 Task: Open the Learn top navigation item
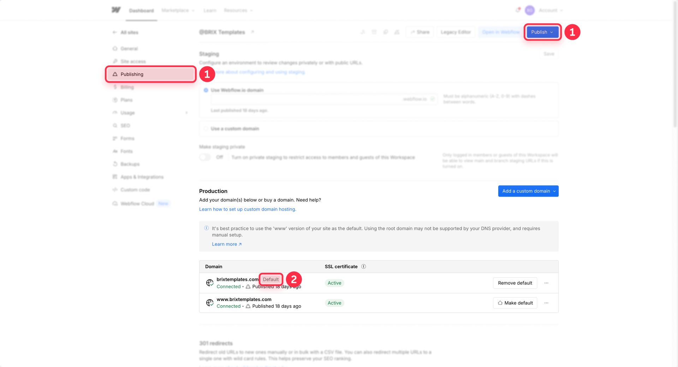coord(210,11)
